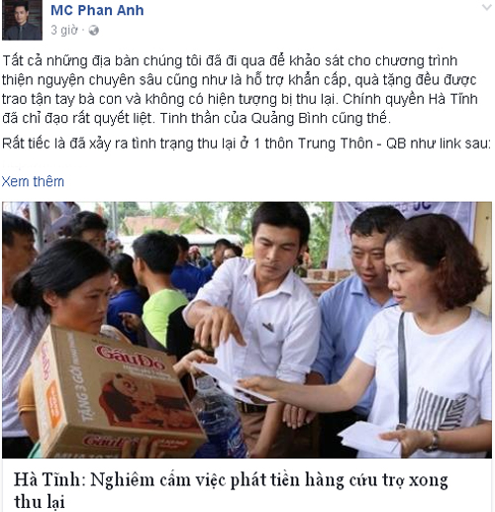Click the faded truncated text above "Xem thêm"
The width and height of the screenshot is (495, 512).
pos(42,165)
